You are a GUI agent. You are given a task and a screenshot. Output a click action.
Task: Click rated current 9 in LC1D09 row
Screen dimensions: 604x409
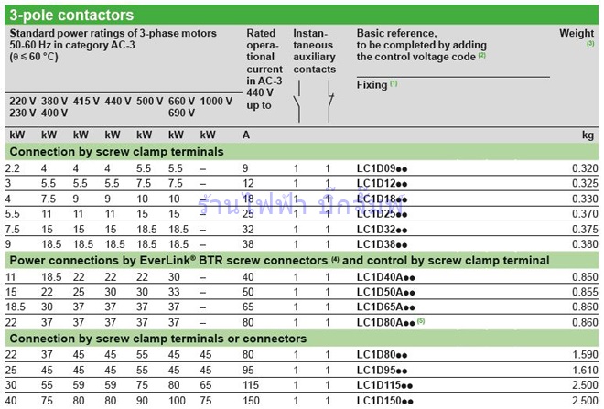(x=245, y=168)
